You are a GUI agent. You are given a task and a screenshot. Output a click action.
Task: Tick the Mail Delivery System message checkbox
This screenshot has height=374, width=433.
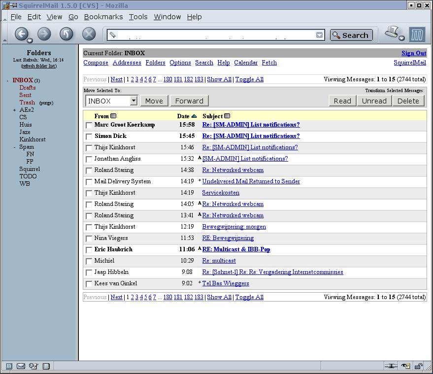click(x=89, y=182)
